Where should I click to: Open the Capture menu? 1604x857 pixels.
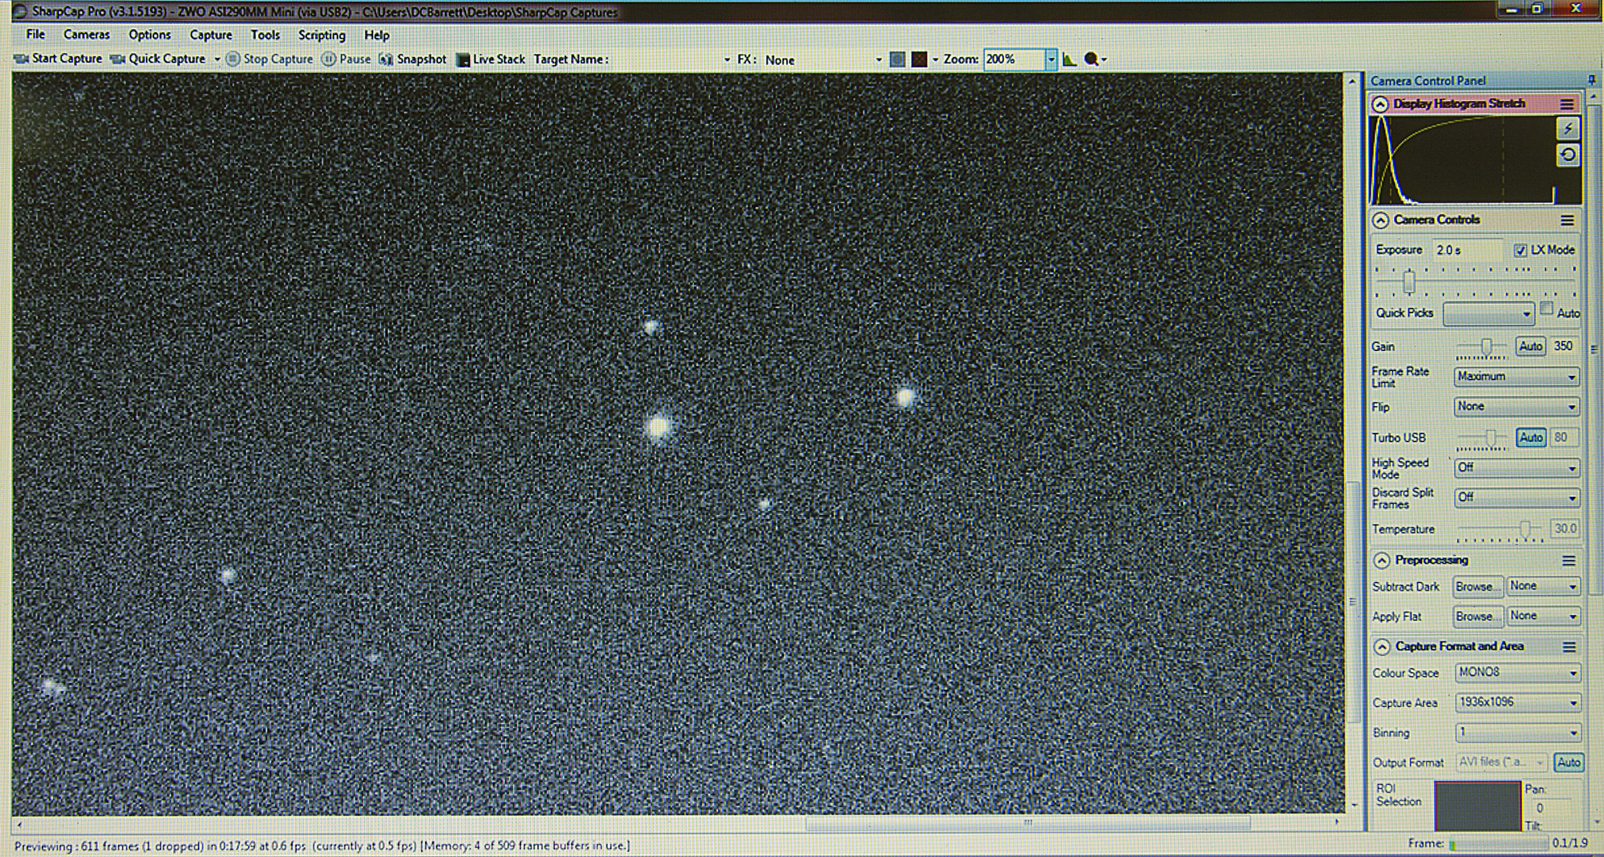[x=211, y=34]
